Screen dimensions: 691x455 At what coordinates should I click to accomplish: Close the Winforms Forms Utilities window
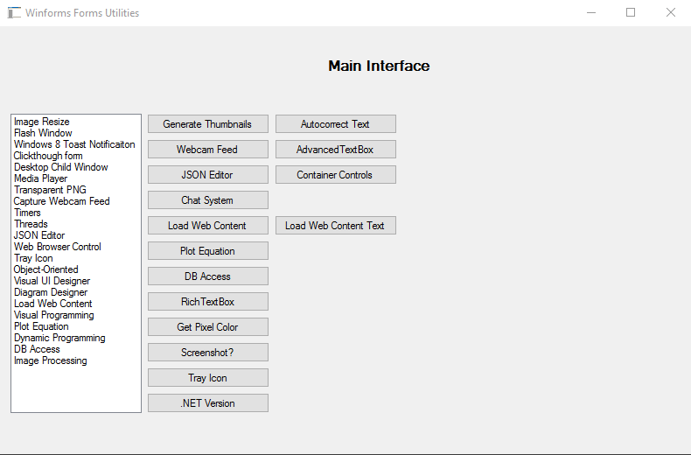coord(671,13)
